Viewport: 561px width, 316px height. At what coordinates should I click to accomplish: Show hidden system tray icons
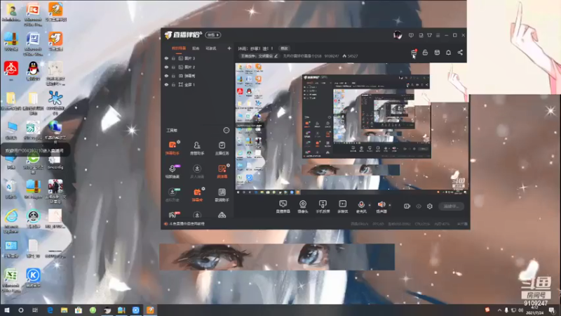coord(499,310)
